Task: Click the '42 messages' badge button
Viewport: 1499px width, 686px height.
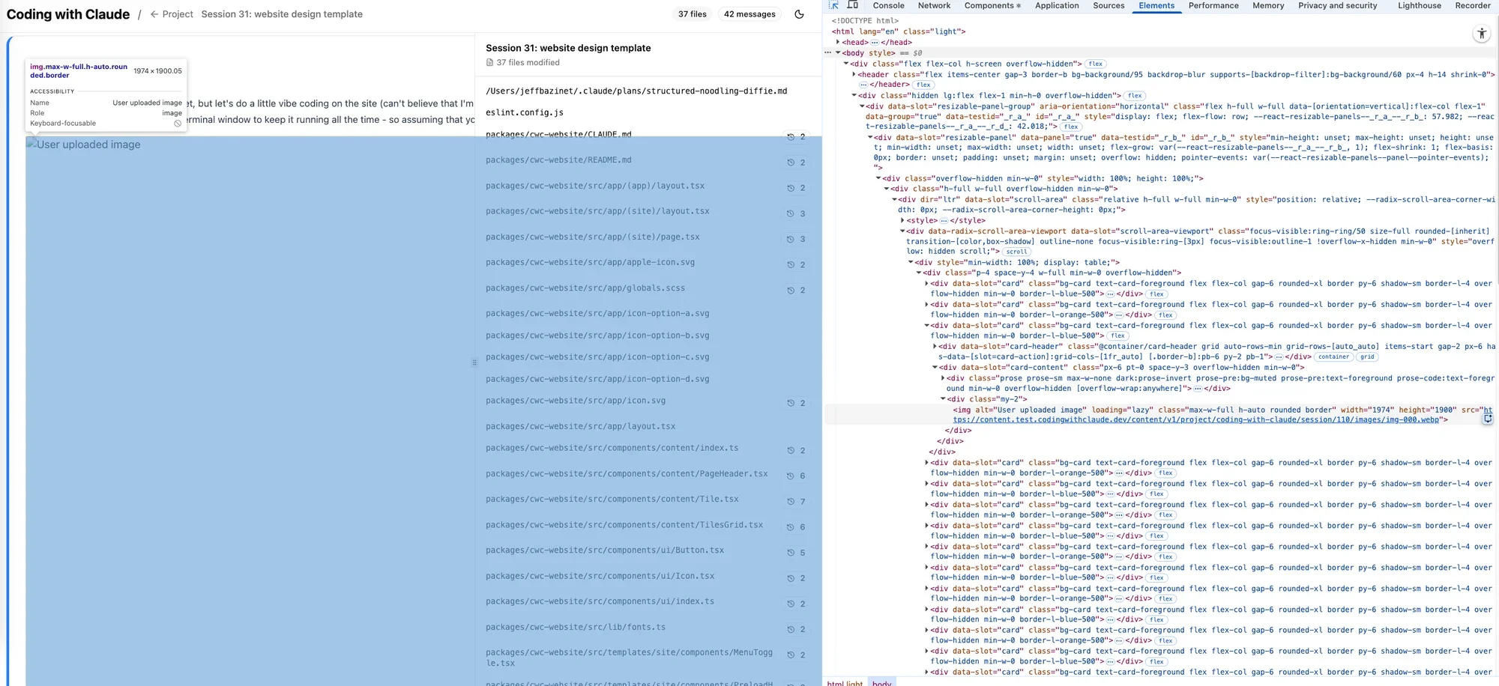Action: pos(749,14)
